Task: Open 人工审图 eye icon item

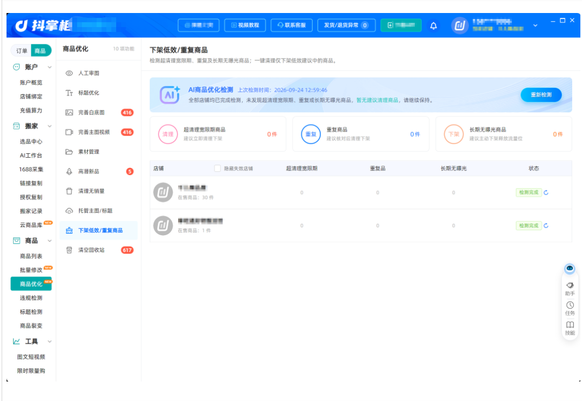Action: 98,73
